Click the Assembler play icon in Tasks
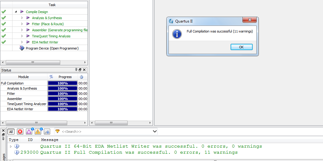The image size is (323, 161). [28, 30]
